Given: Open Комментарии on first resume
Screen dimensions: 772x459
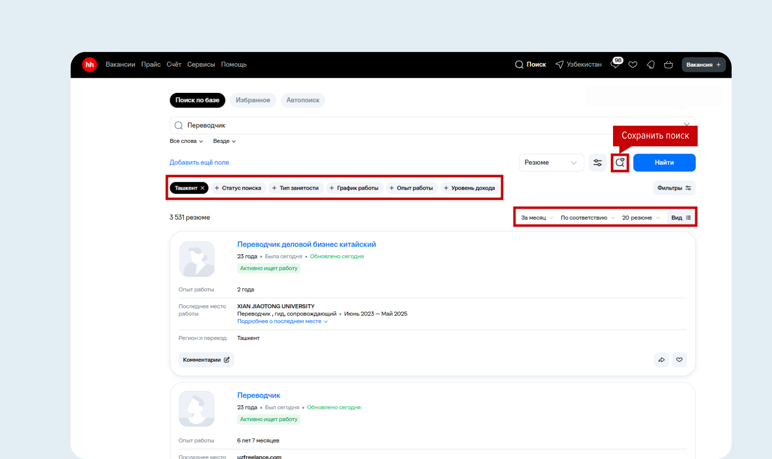Looking at the screenshot, I should click(x=206, y=360).
